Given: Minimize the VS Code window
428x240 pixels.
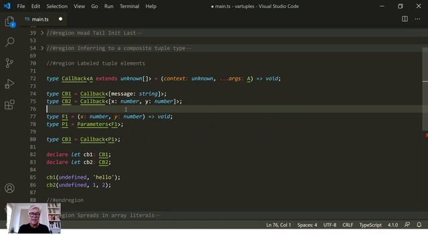Looking at the screenshot, I should tap(382, 6).
